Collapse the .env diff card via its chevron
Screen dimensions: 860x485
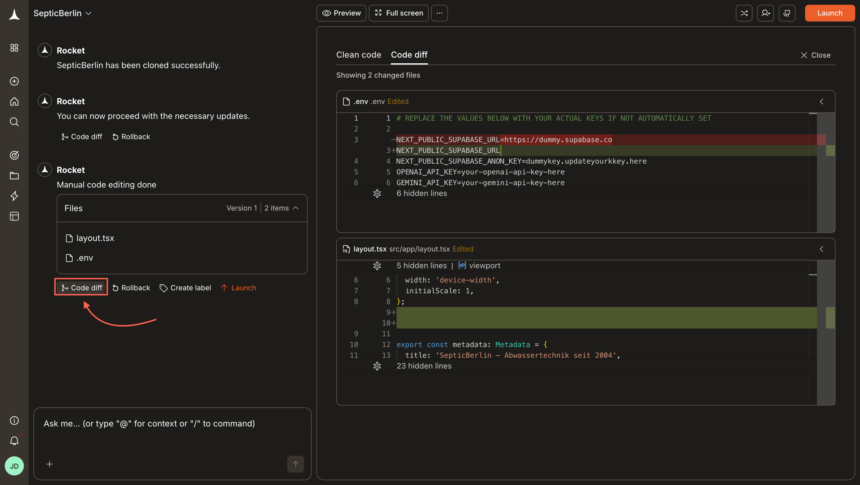pyautogui.click(x=821, y=102)
